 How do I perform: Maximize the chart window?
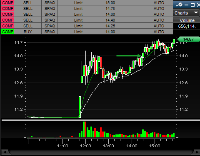tap(192, 5)
